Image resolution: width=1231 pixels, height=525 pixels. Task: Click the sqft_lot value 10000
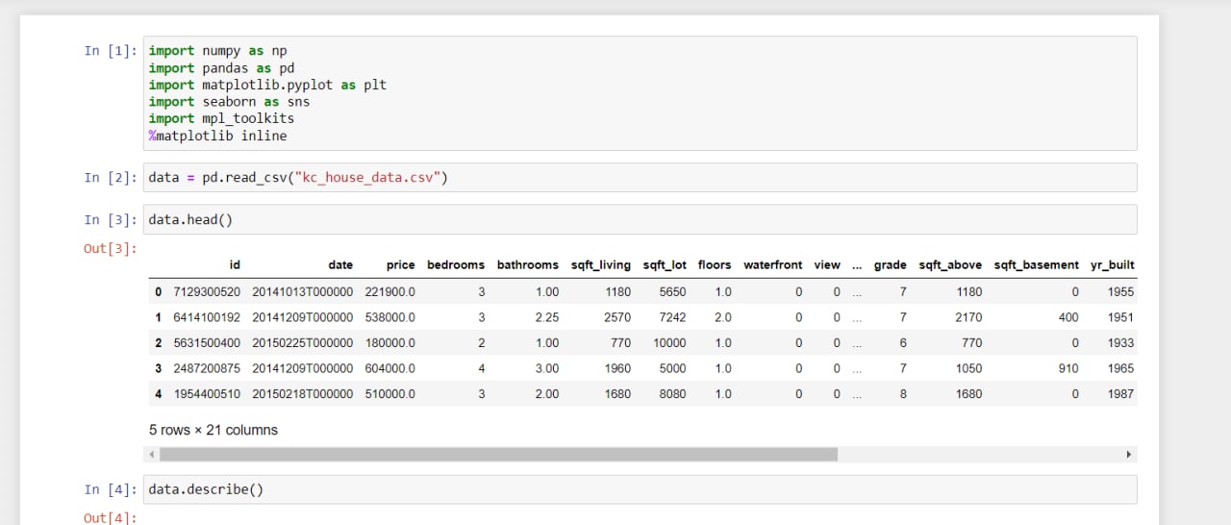pos(669,342)
